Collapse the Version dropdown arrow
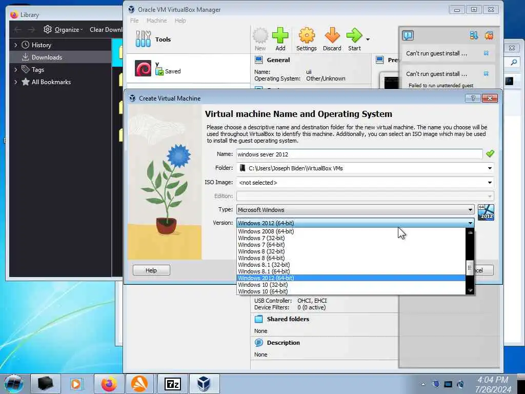Viewport: 525px width, 394px height. click(470, 223)
